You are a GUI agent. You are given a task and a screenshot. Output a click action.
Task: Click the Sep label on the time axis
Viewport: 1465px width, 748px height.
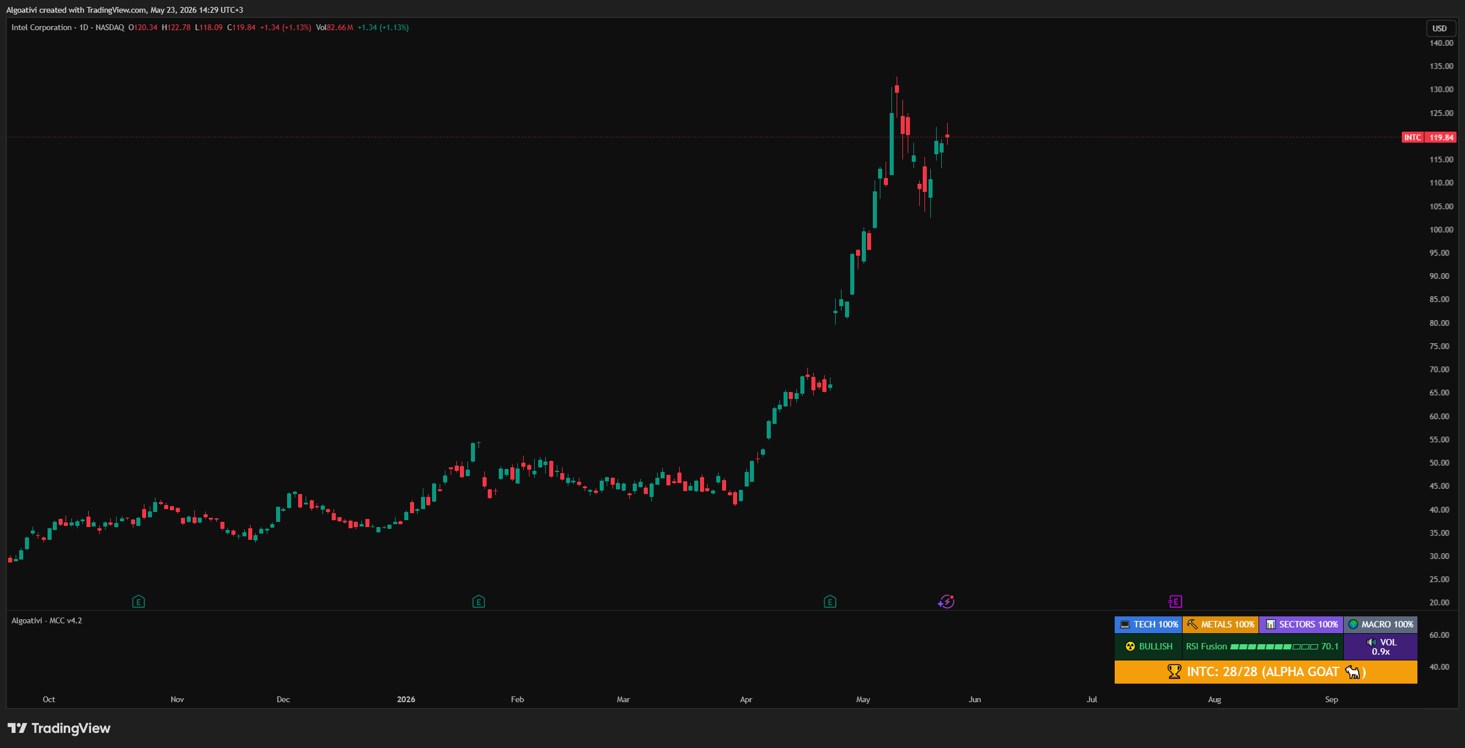click(x=1332, y=699)
